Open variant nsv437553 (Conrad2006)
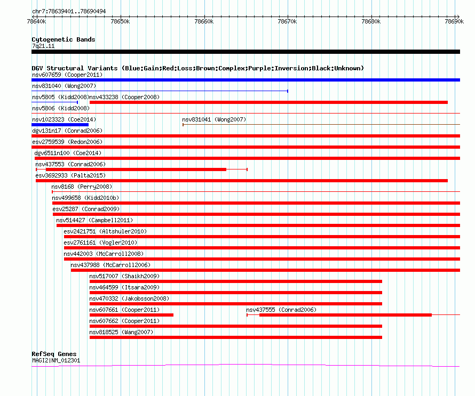Image resolution: width=475 pixels, height=396 pixels. coord(70,164)
